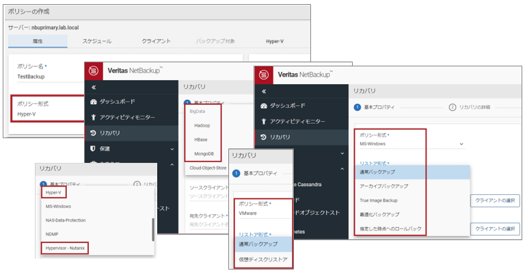Select MS-Windows in the policy type list
This screenshot has width=525, height=273.
pos(58,207)
